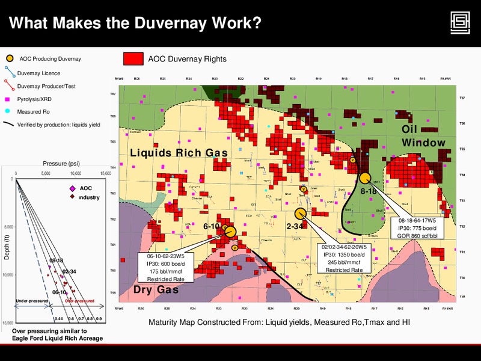Click the large orange well marker at 6-10
This screenshot has height=361, width=481.
click(x=231, y=232)
